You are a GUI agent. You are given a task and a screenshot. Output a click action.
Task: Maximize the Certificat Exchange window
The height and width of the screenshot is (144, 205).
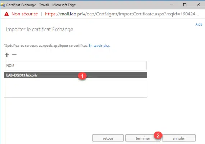(185, 5)
